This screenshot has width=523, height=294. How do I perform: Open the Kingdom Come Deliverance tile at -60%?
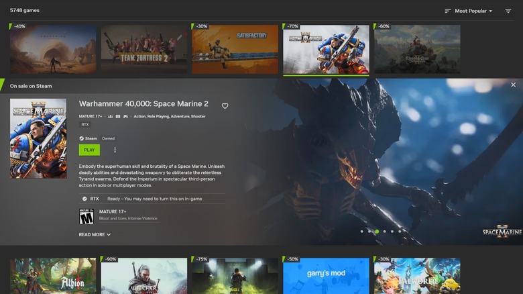[x=417, y=49]
